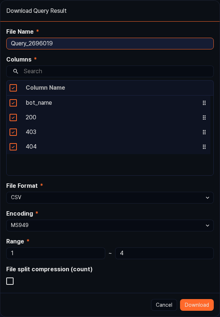Click the Cancel button
220x317 pixels.
tap(164, 305)
